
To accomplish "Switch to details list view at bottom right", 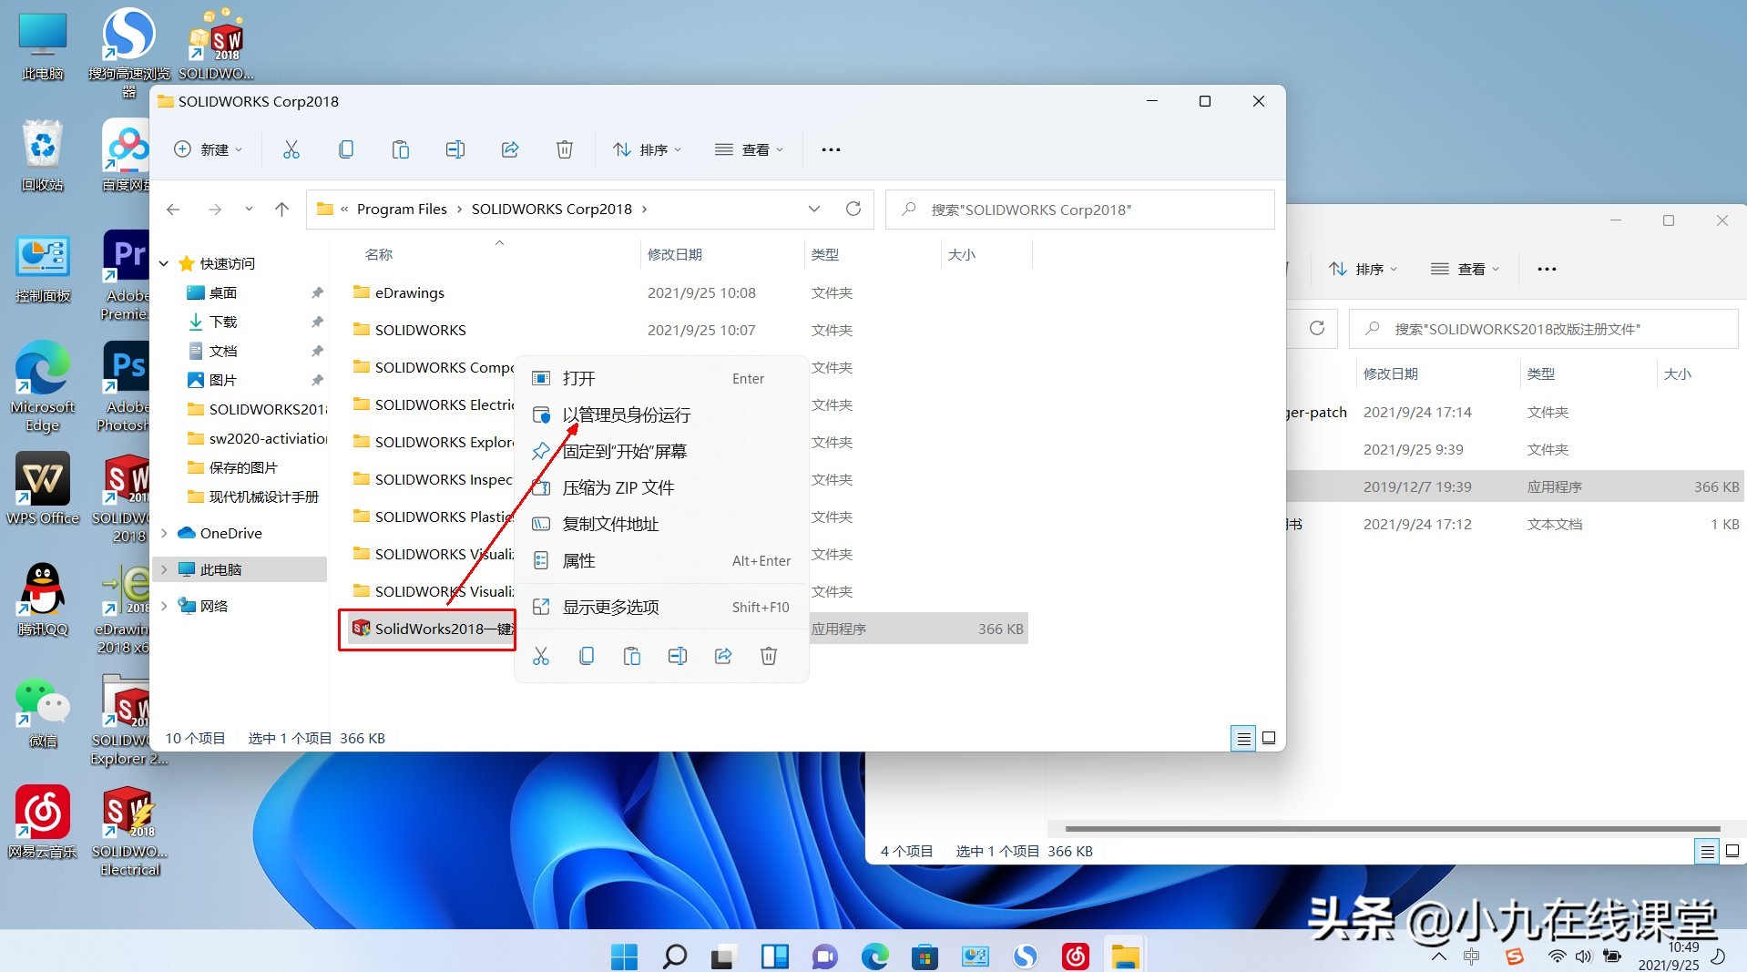I will click(1242, 738).
